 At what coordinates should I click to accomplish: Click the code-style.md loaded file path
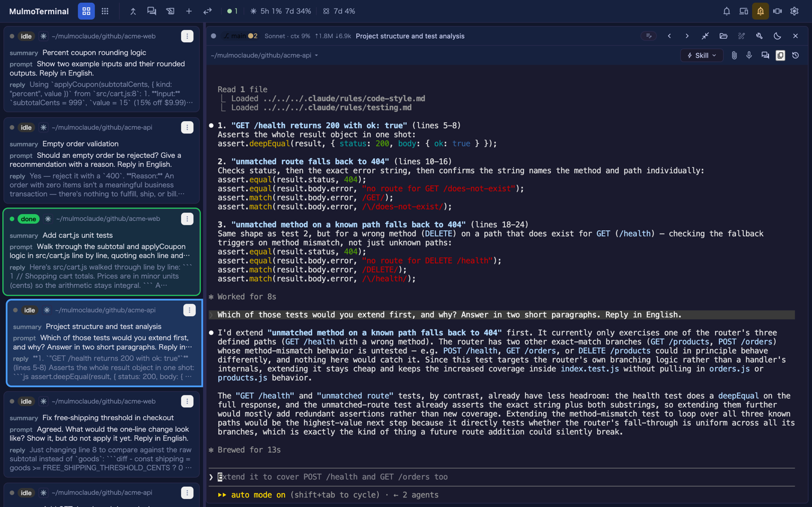(344, 99)
